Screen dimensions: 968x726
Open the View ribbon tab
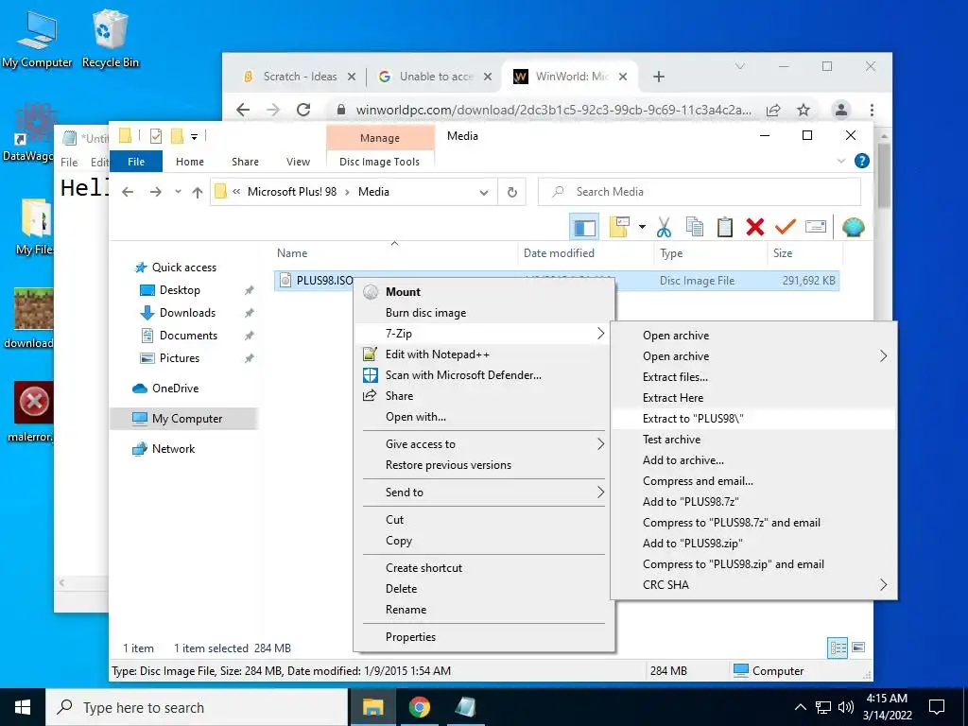[x=298, y=162]
